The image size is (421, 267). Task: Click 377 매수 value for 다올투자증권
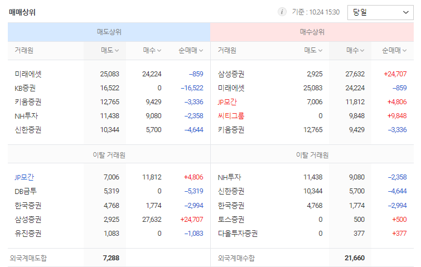[x=359, y=234]
